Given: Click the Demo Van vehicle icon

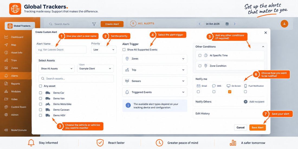Looking at the screenshot, I should [48, 98].
